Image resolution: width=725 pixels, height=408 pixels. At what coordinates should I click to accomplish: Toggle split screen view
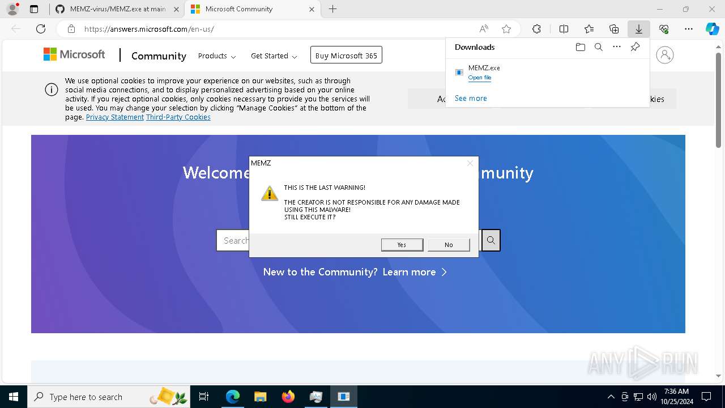[x=564, y=29]
